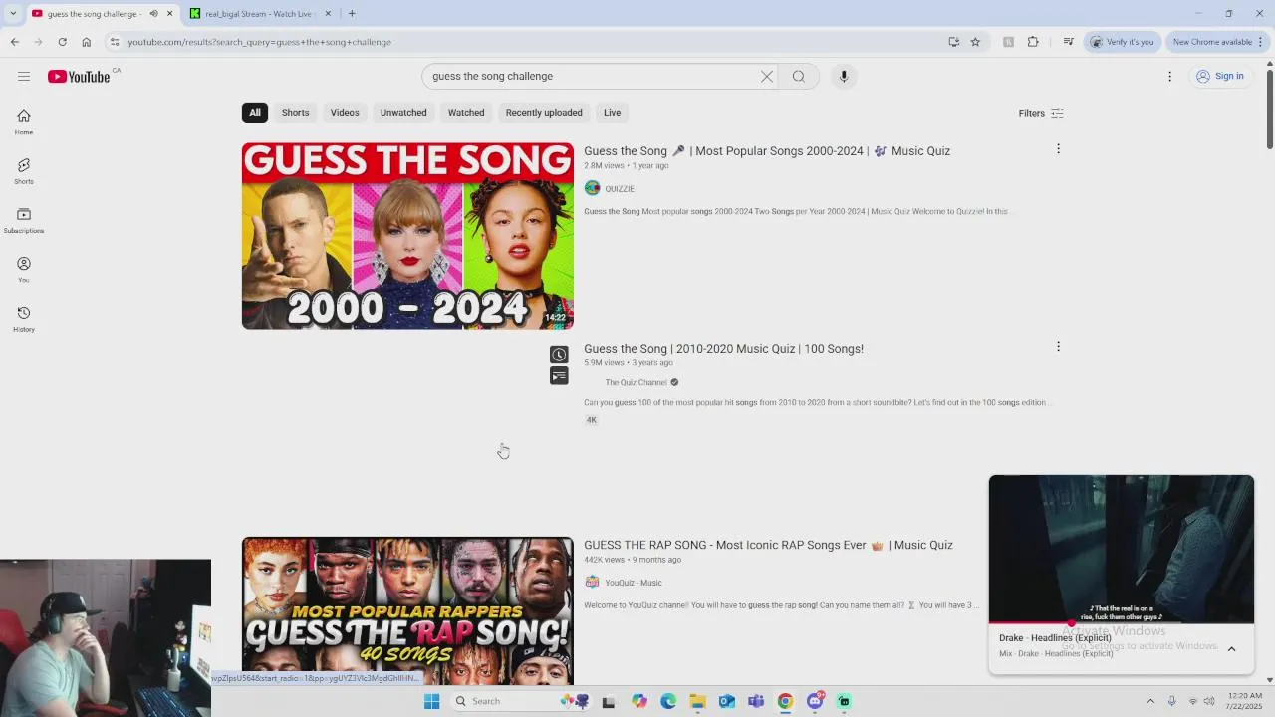
Task: Open YouQuiz - Music channel
Action: click(x=634, y=583)
